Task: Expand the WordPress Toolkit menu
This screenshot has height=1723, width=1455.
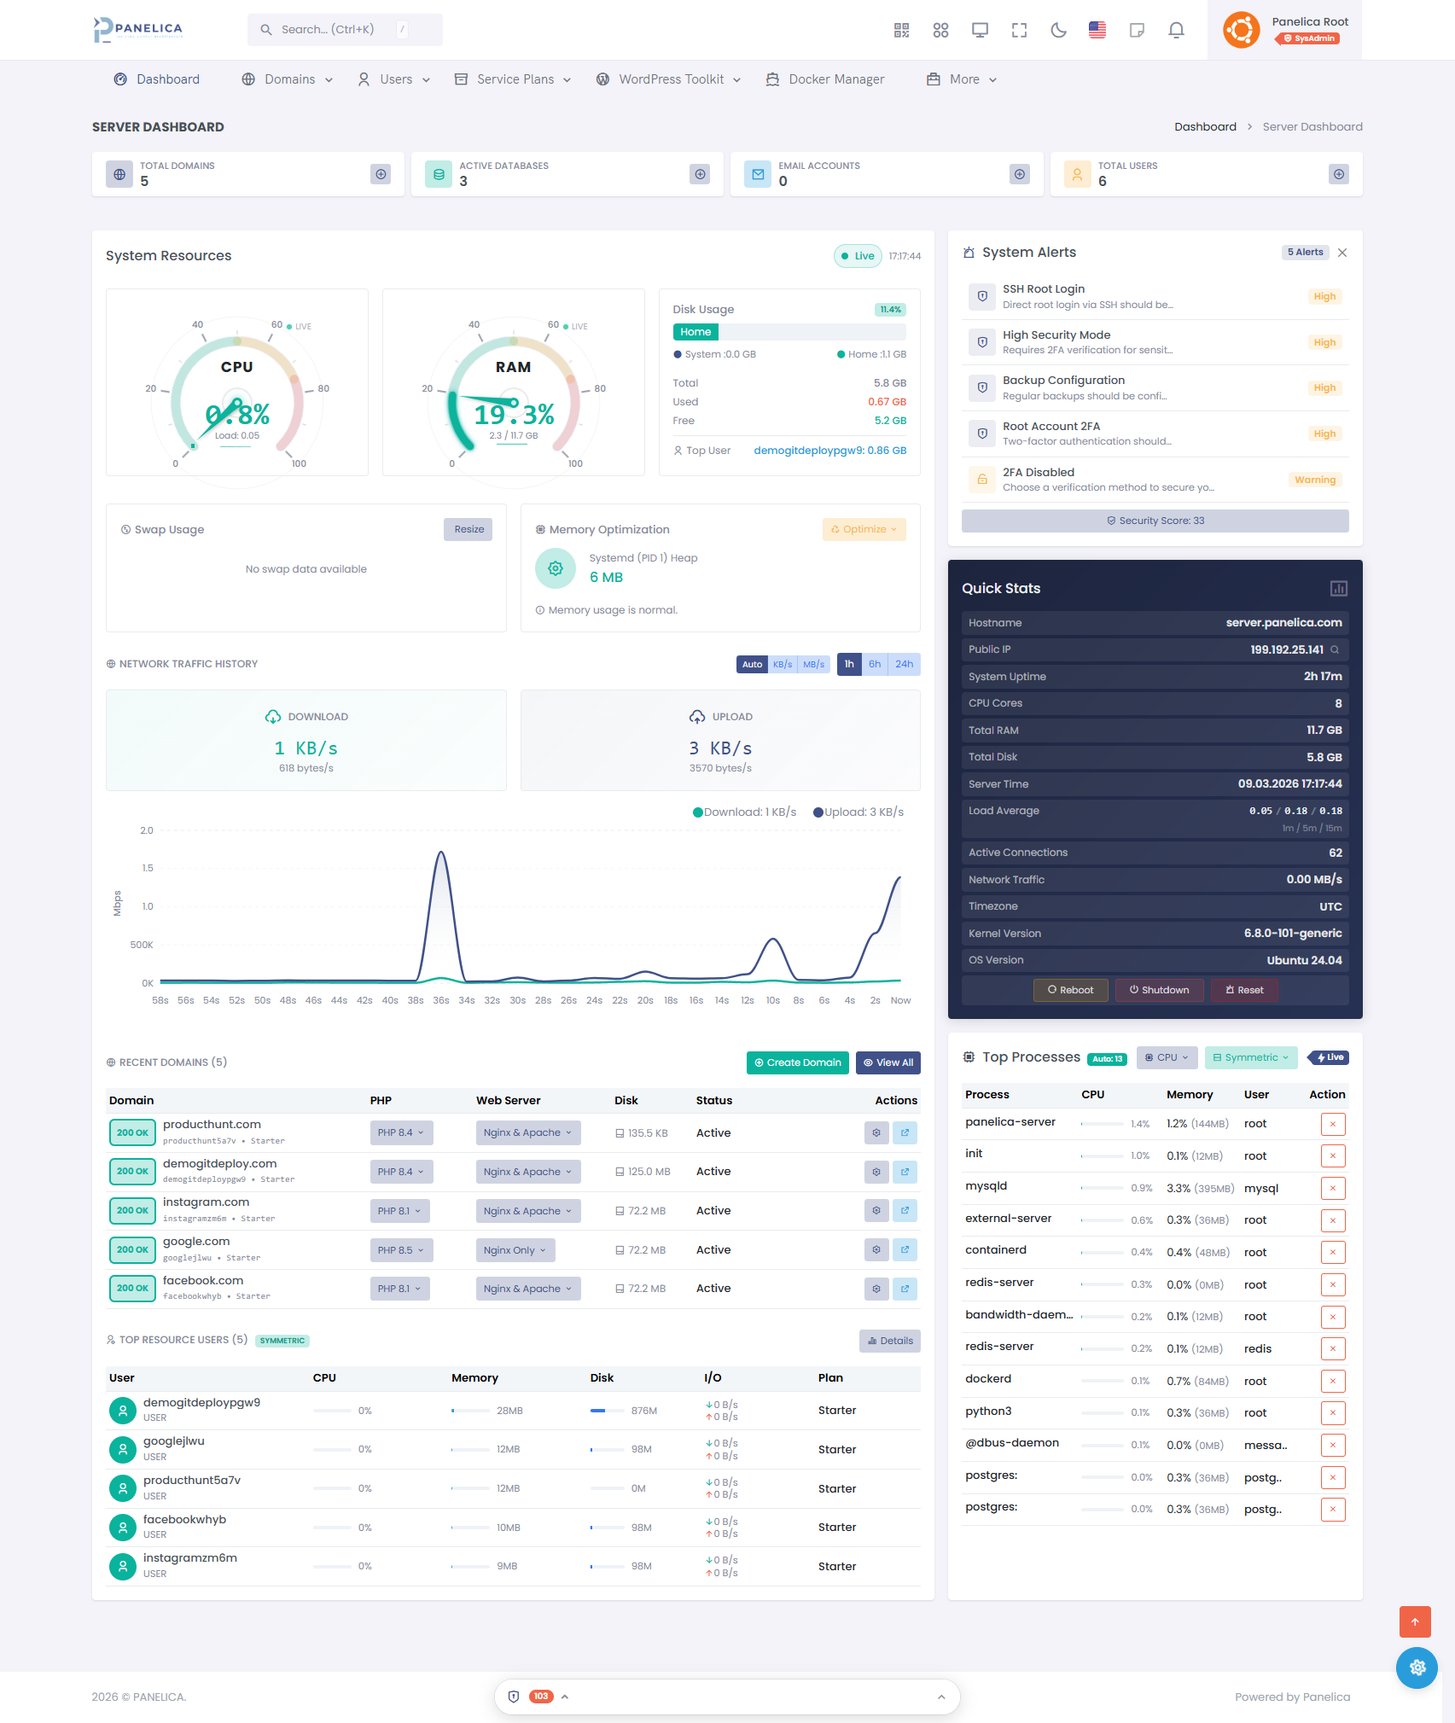Action: 669,79
